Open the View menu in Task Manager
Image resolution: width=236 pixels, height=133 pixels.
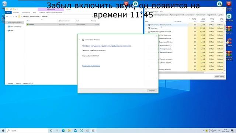pyautogui.click(x=161, y=11)
